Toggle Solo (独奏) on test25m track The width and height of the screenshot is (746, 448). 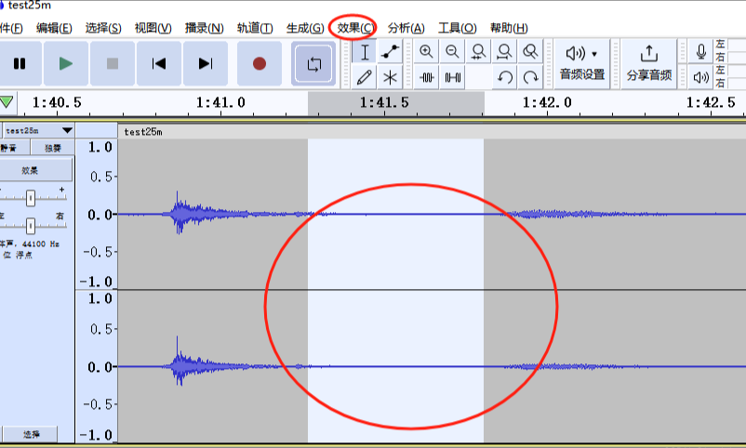[x=52, y=148]
